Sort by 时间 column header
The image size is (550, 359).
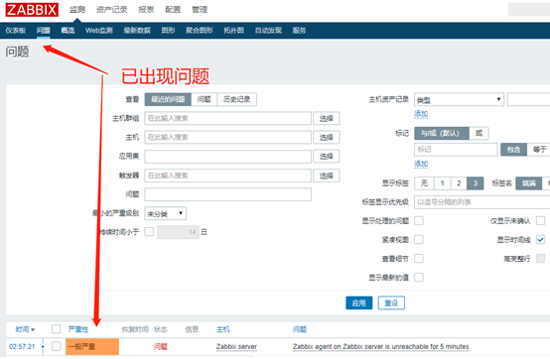(x=25, y=329)
